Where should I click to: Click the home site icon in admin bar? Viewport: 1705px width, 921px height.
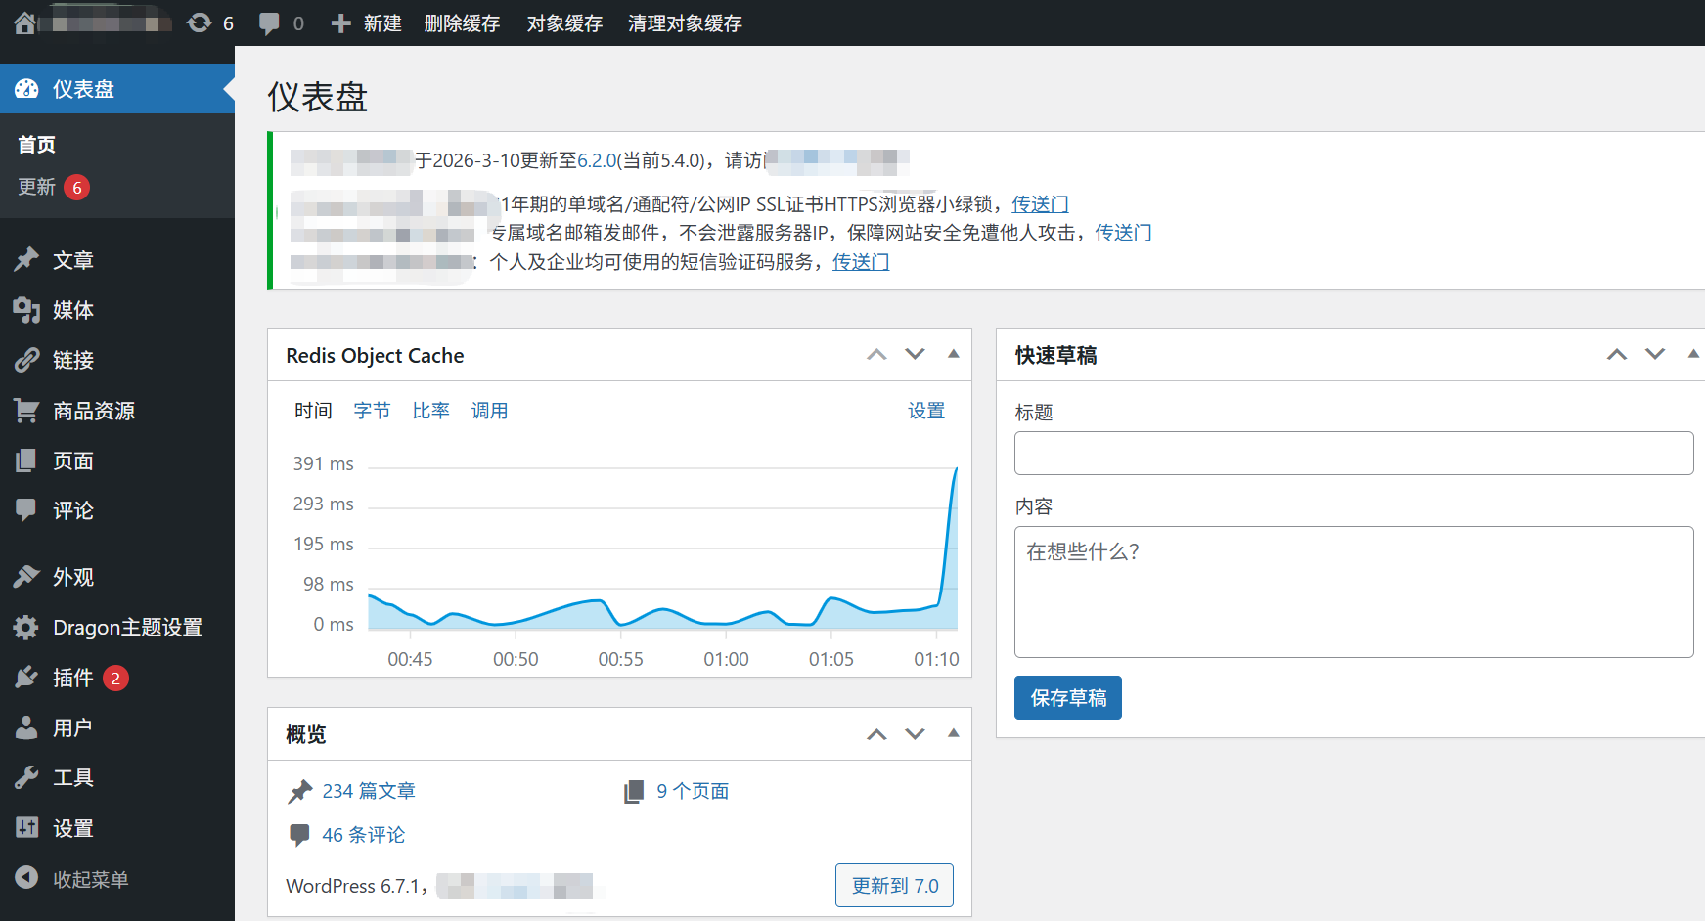point(24,22)
